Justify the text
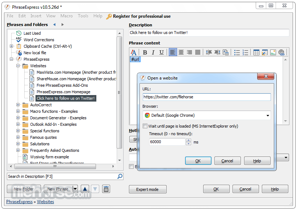Viewport: 297px width, 210px height. click(198, 52)
